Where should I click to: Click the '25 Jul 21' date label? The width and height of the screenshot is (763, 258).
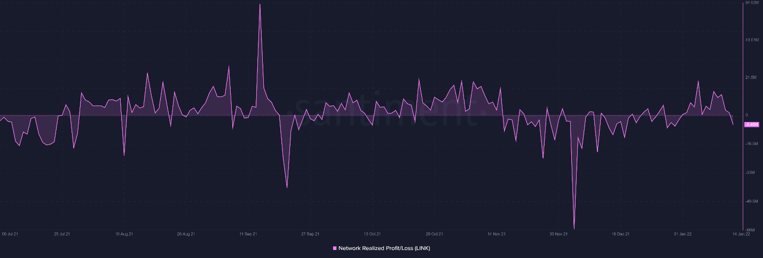(62, 234)
